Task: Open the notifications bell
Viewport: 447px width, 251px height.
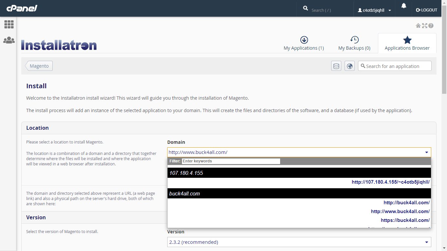Action: point(404,6)
